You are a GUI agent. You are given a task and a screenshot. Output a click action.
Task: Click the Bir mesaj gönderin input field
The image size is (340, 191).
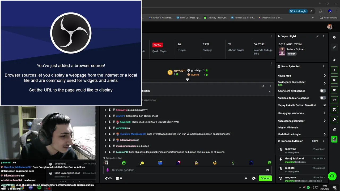(187, 170)
